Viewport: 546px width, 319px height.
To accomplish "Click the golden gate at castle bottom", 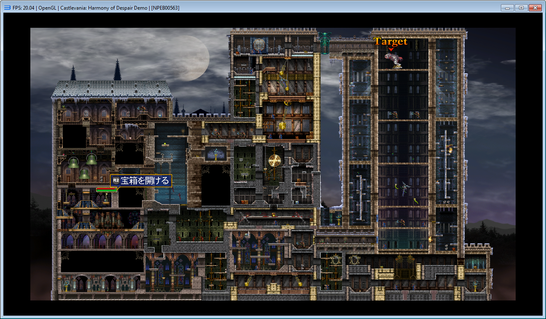I will 404,267.
